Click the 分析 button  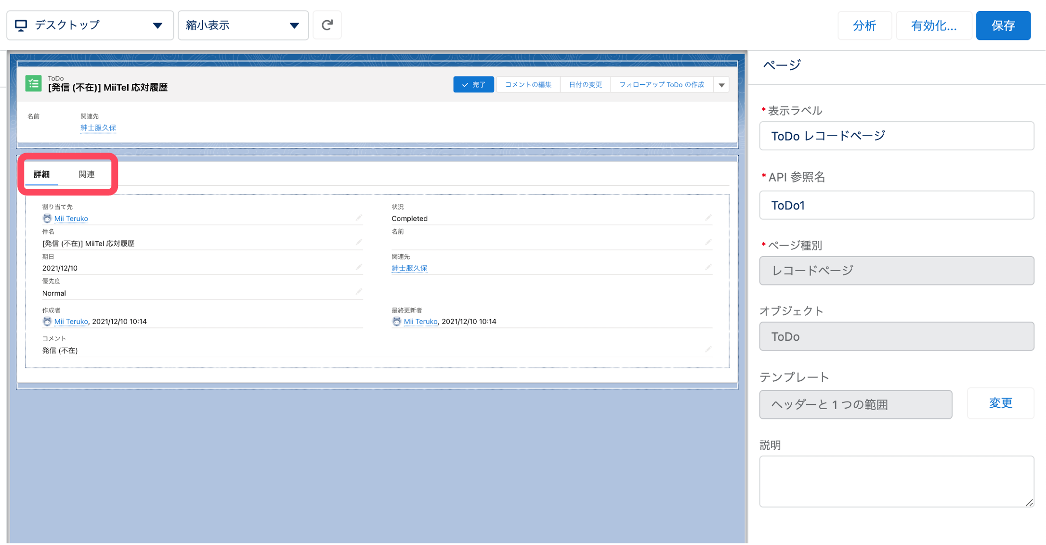[864, 26]
